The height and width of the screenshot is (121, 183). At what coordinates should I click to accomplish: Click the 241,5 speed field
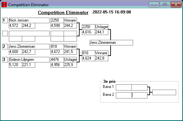coord(70,52)
